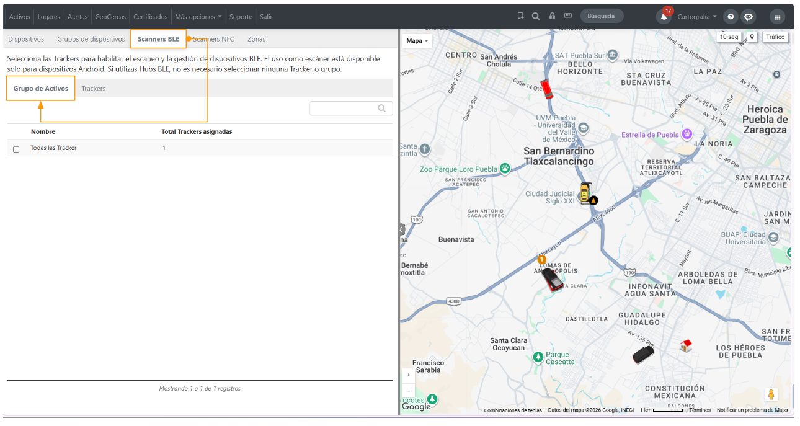This screenshot has height=426, width=800.
Task: Click the red truck marker near Calle 14 Ote
Action: (x=546, y=89)
